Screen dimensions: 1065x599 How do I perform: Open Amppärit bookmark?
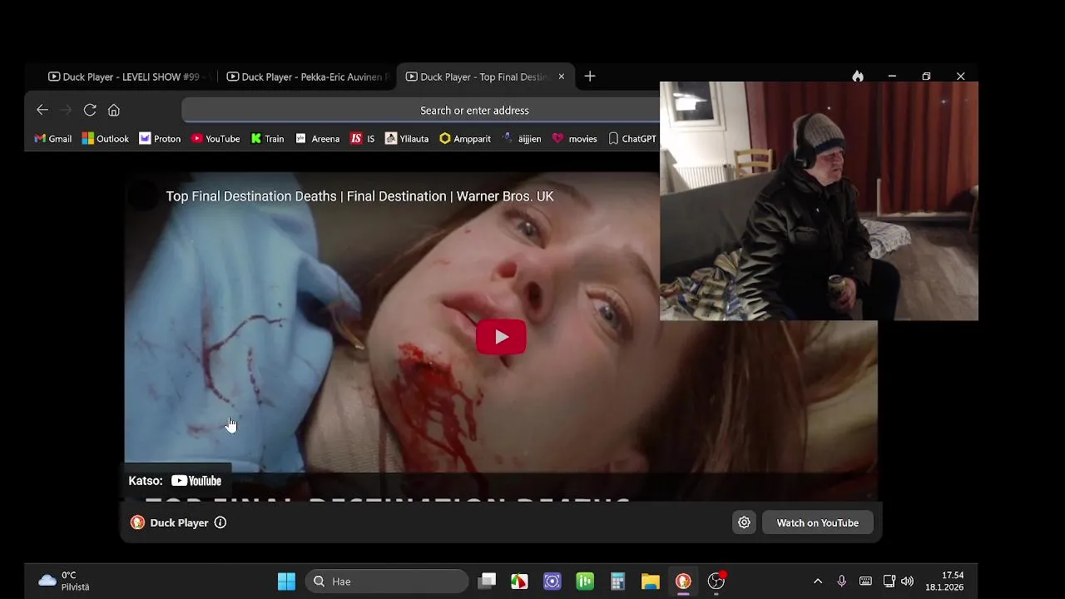(465, 139)
